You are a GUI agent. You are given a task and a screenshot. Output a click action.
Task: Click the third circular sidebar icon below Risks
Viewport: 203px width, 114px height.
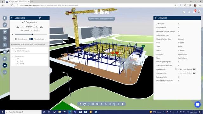(x=5, y=32)
